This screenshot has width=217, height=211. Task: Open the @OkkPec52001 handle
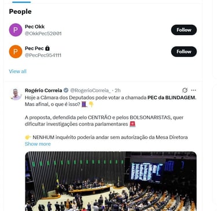43,33
